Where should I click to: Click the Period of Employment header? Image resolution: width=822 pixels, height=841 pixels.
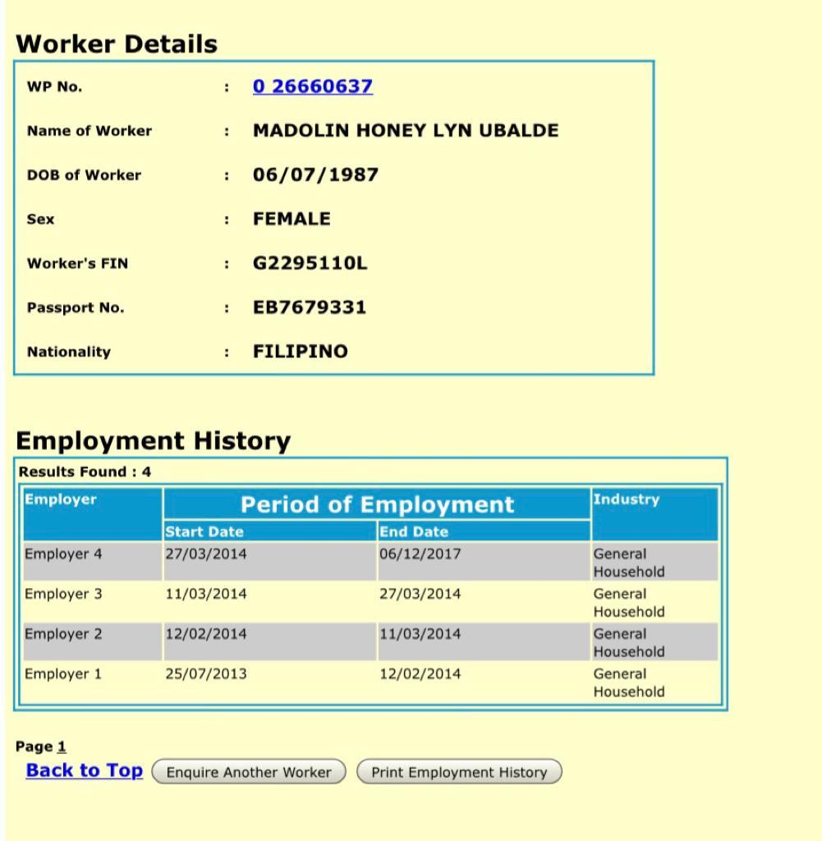coord(377,504)
